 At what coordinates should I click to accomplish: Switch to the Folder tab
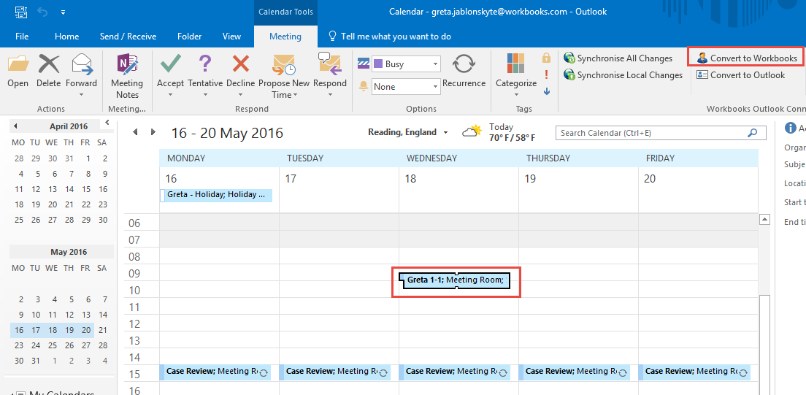point(189,37)
